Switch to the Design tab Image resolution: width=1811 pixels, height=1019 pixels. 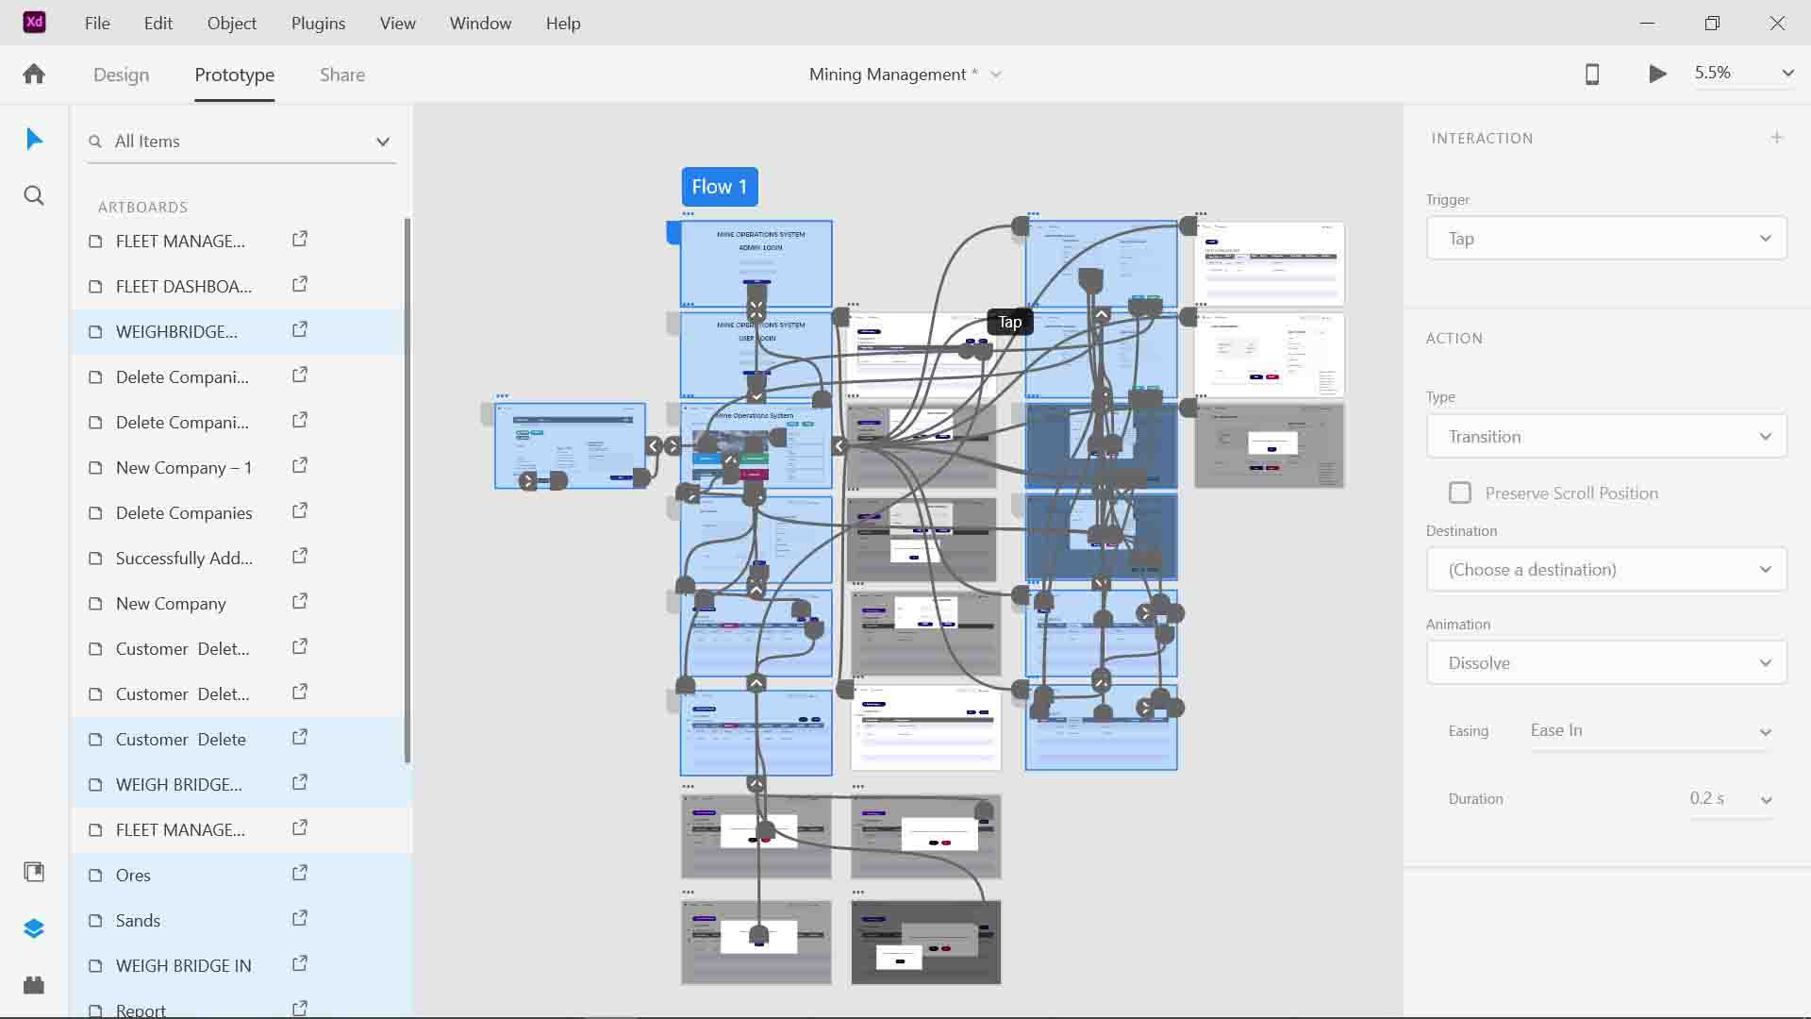click(121, 75)
